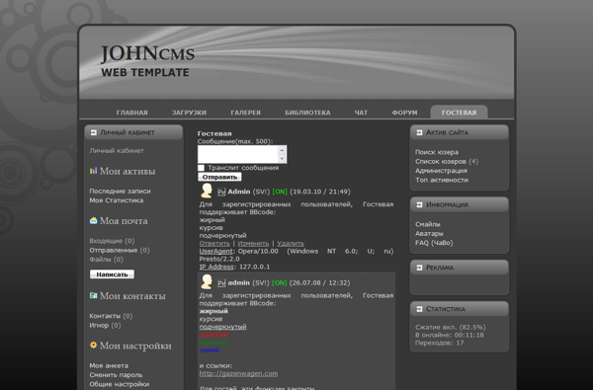
Task: Click the avatar of Admin's first post
Action: pos(207,191)
